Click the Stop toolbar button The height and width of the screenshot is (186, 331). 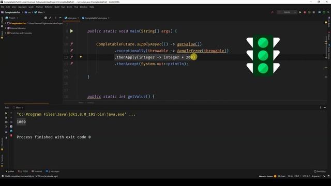point(314,12)
